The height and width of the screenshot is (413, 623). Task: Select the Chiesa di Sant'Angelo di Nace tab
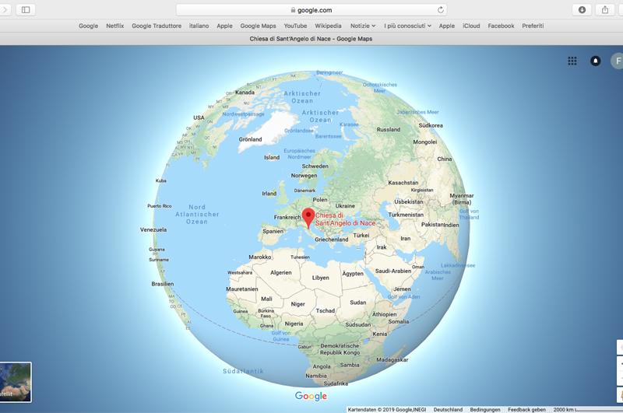pos(311,39)
